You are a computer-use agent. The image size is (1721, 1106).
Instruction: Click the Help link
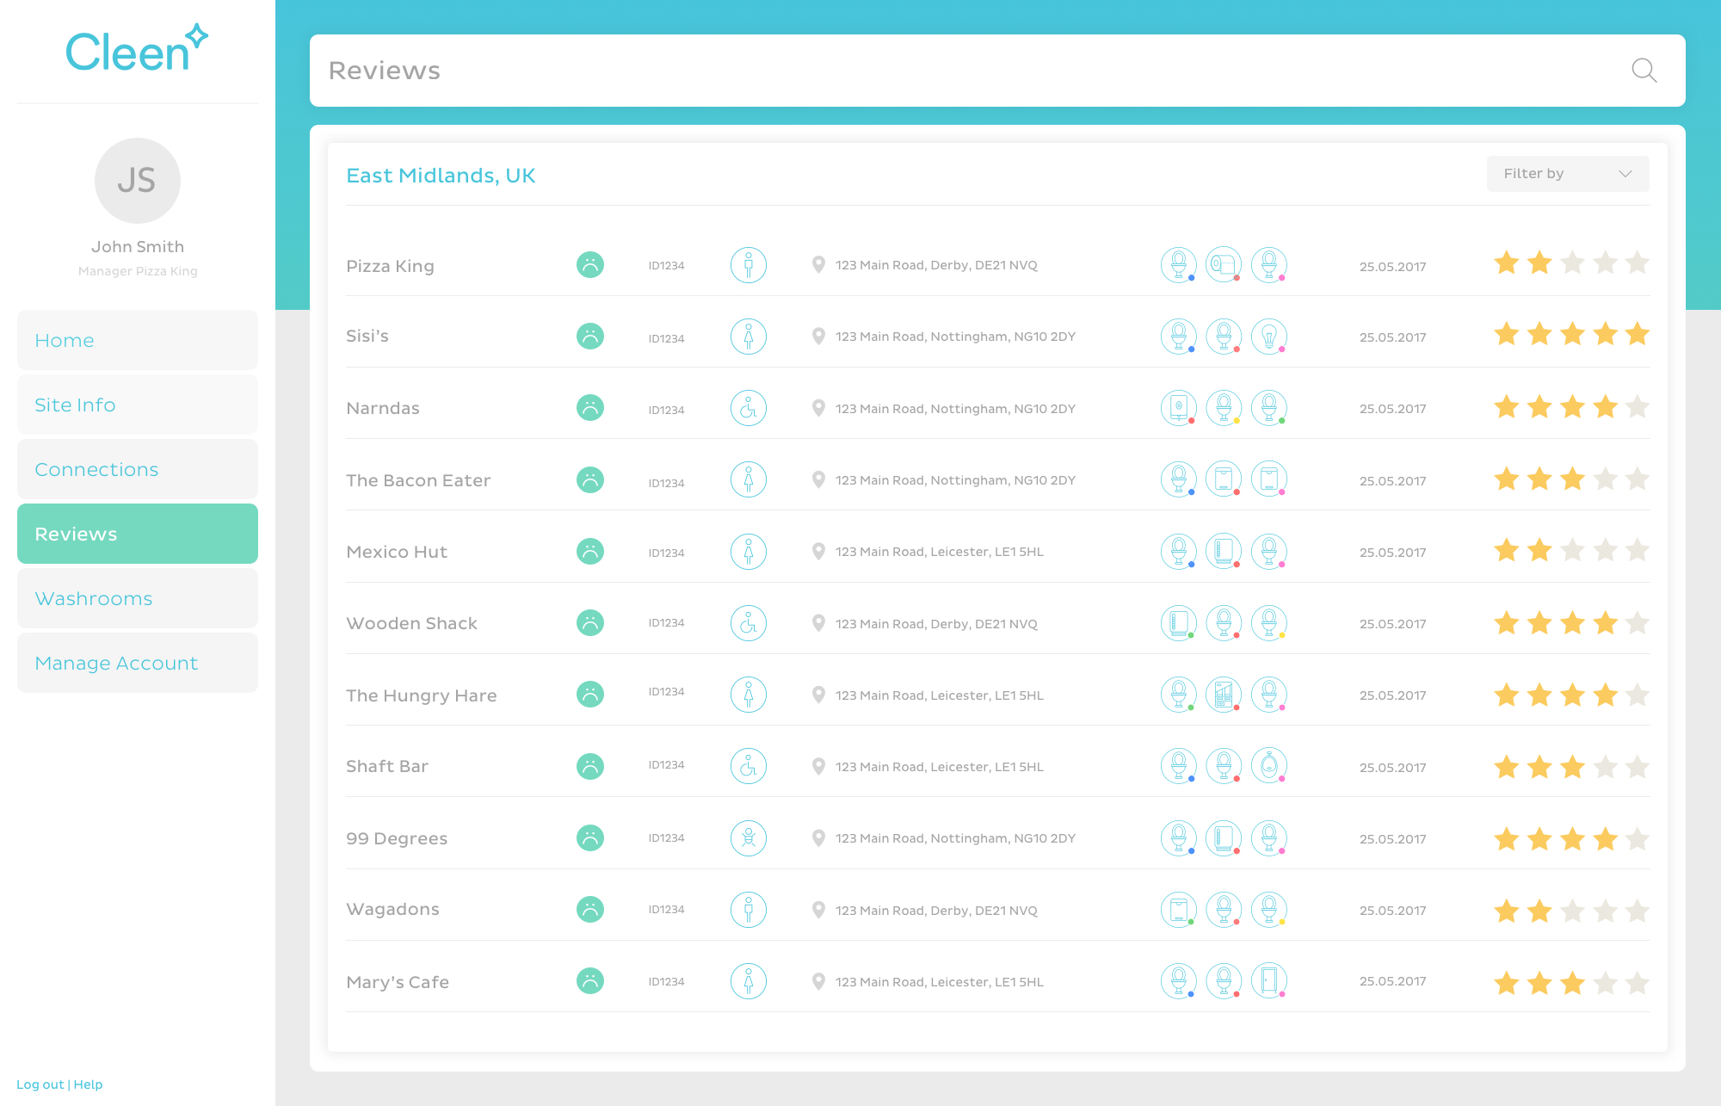tap(88, 1084)
